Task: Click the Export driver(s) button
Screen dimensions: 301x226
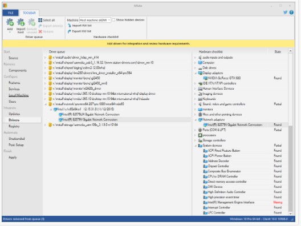Action: click(51, 26)
